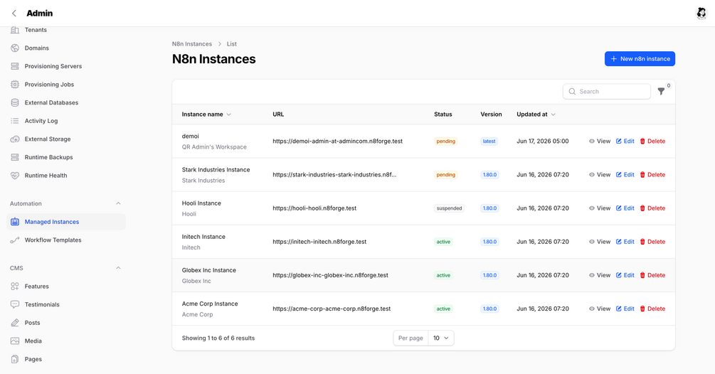Click the back arrow next to Admin

coord(14,14)
